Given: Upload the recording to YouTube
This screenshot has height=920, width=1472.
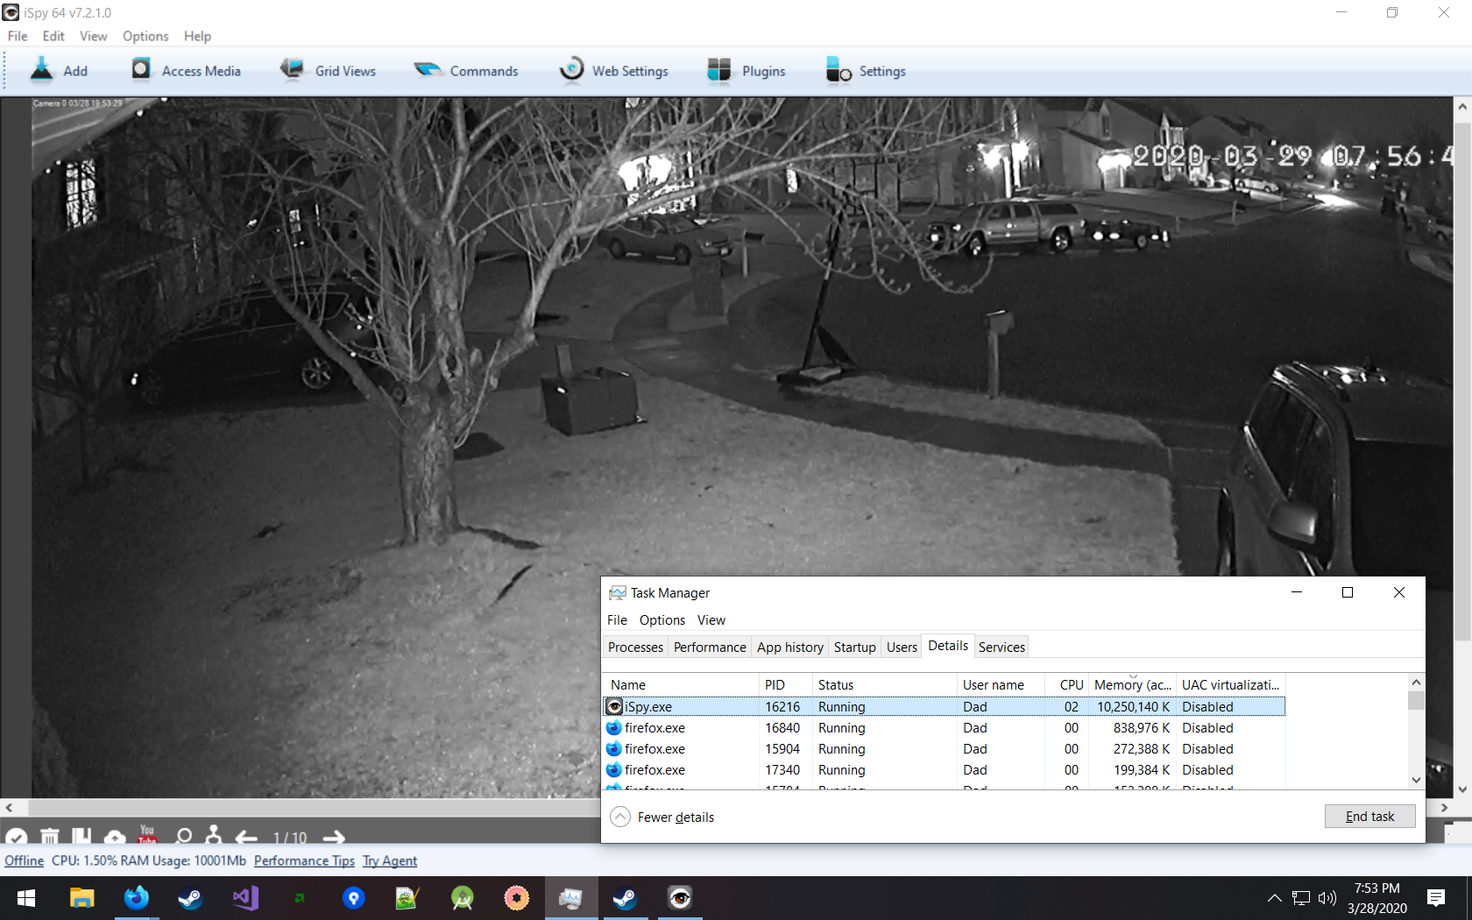Looking at the screenshot, I should pyautogui.click(x=147, y=838).
